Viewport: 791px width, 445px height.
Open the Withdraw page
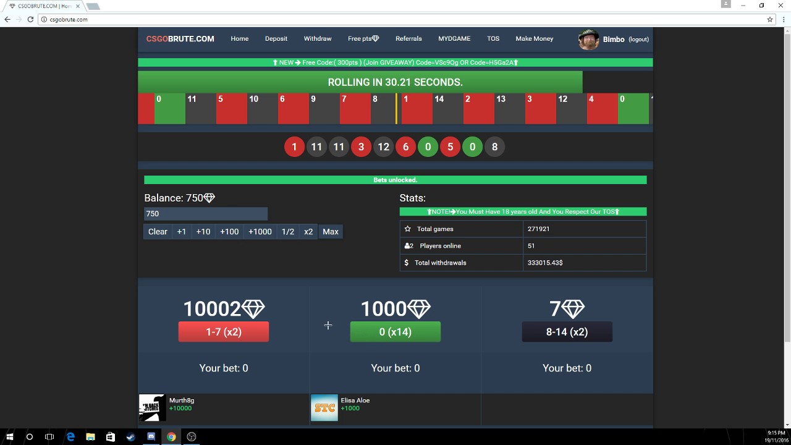coord(318,38)
